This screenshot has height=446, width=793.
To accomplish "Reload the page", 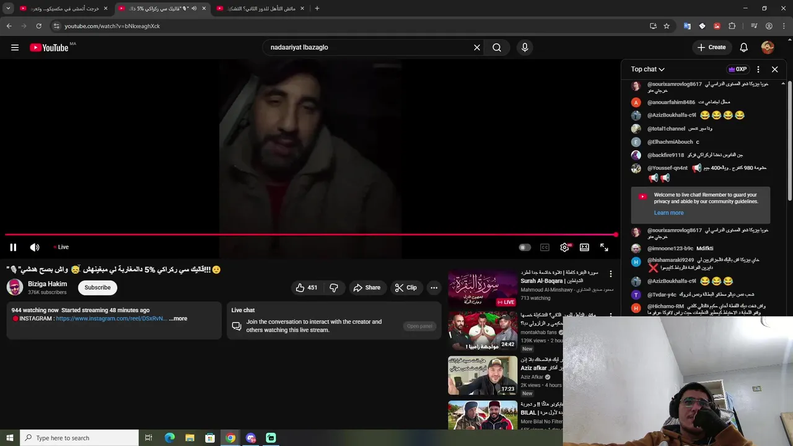I will pos(38,26).
